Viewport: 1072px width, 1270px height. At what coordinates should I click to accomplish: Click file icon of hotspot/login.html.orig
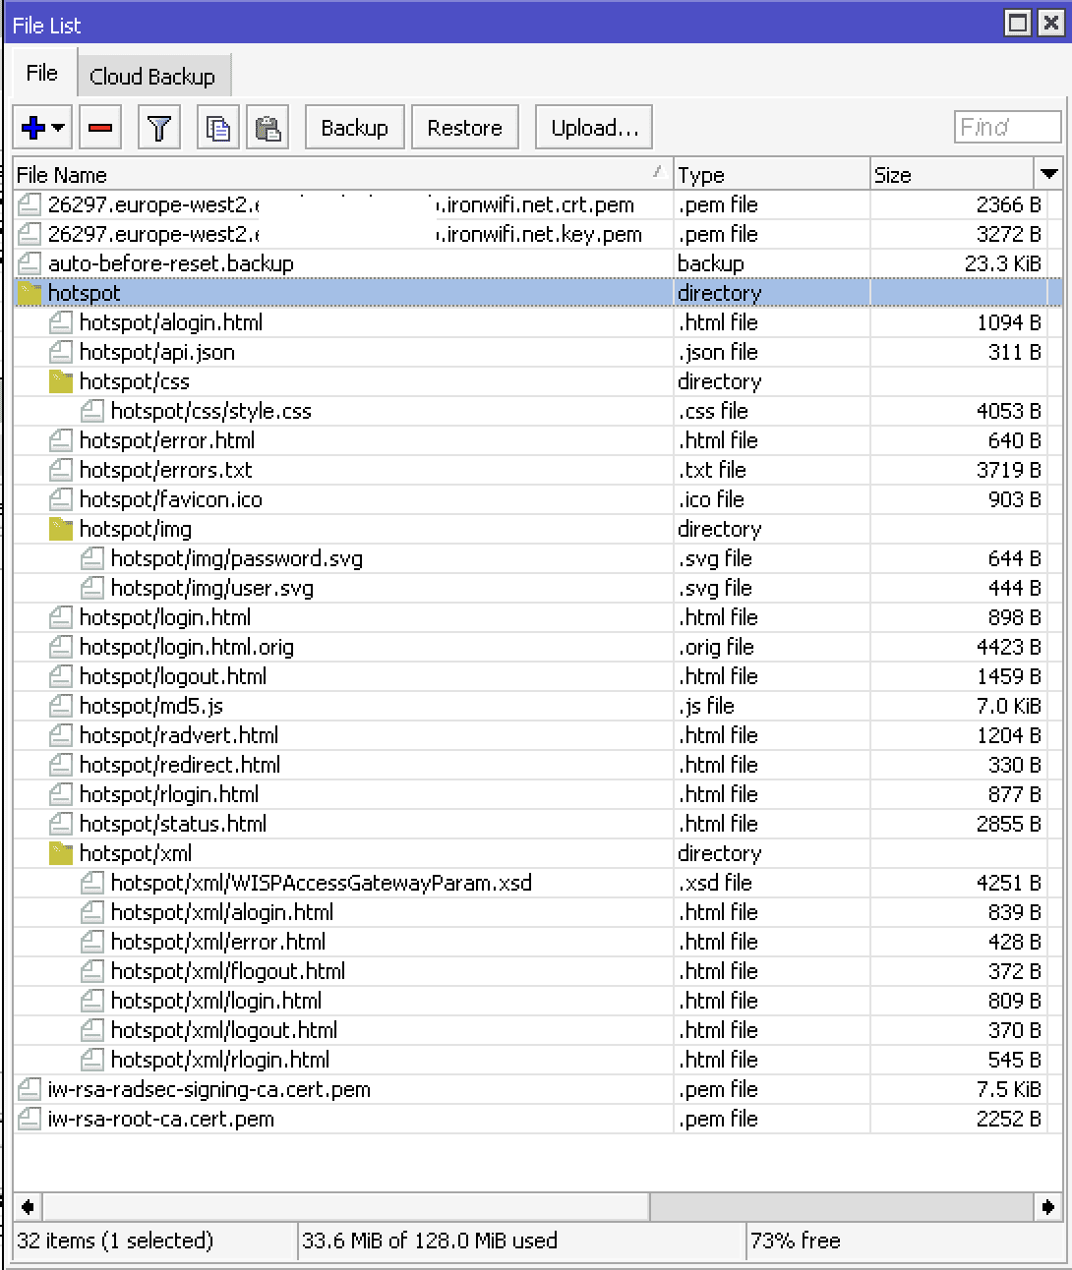[x=61, y=647]
